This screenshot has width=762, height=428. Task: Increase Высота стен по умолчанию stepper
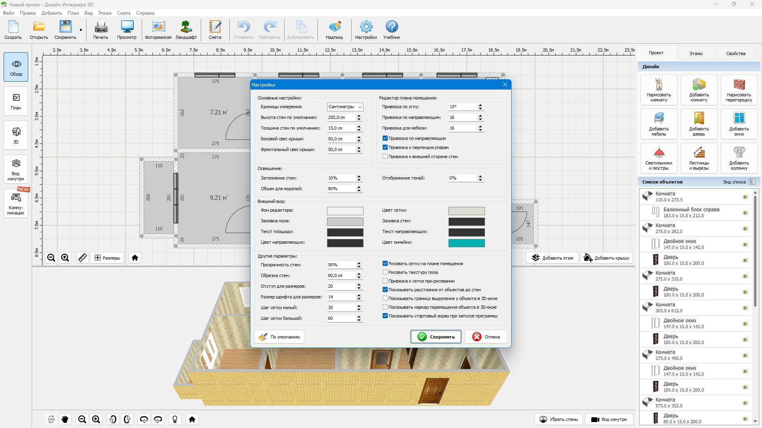[359, 116]
